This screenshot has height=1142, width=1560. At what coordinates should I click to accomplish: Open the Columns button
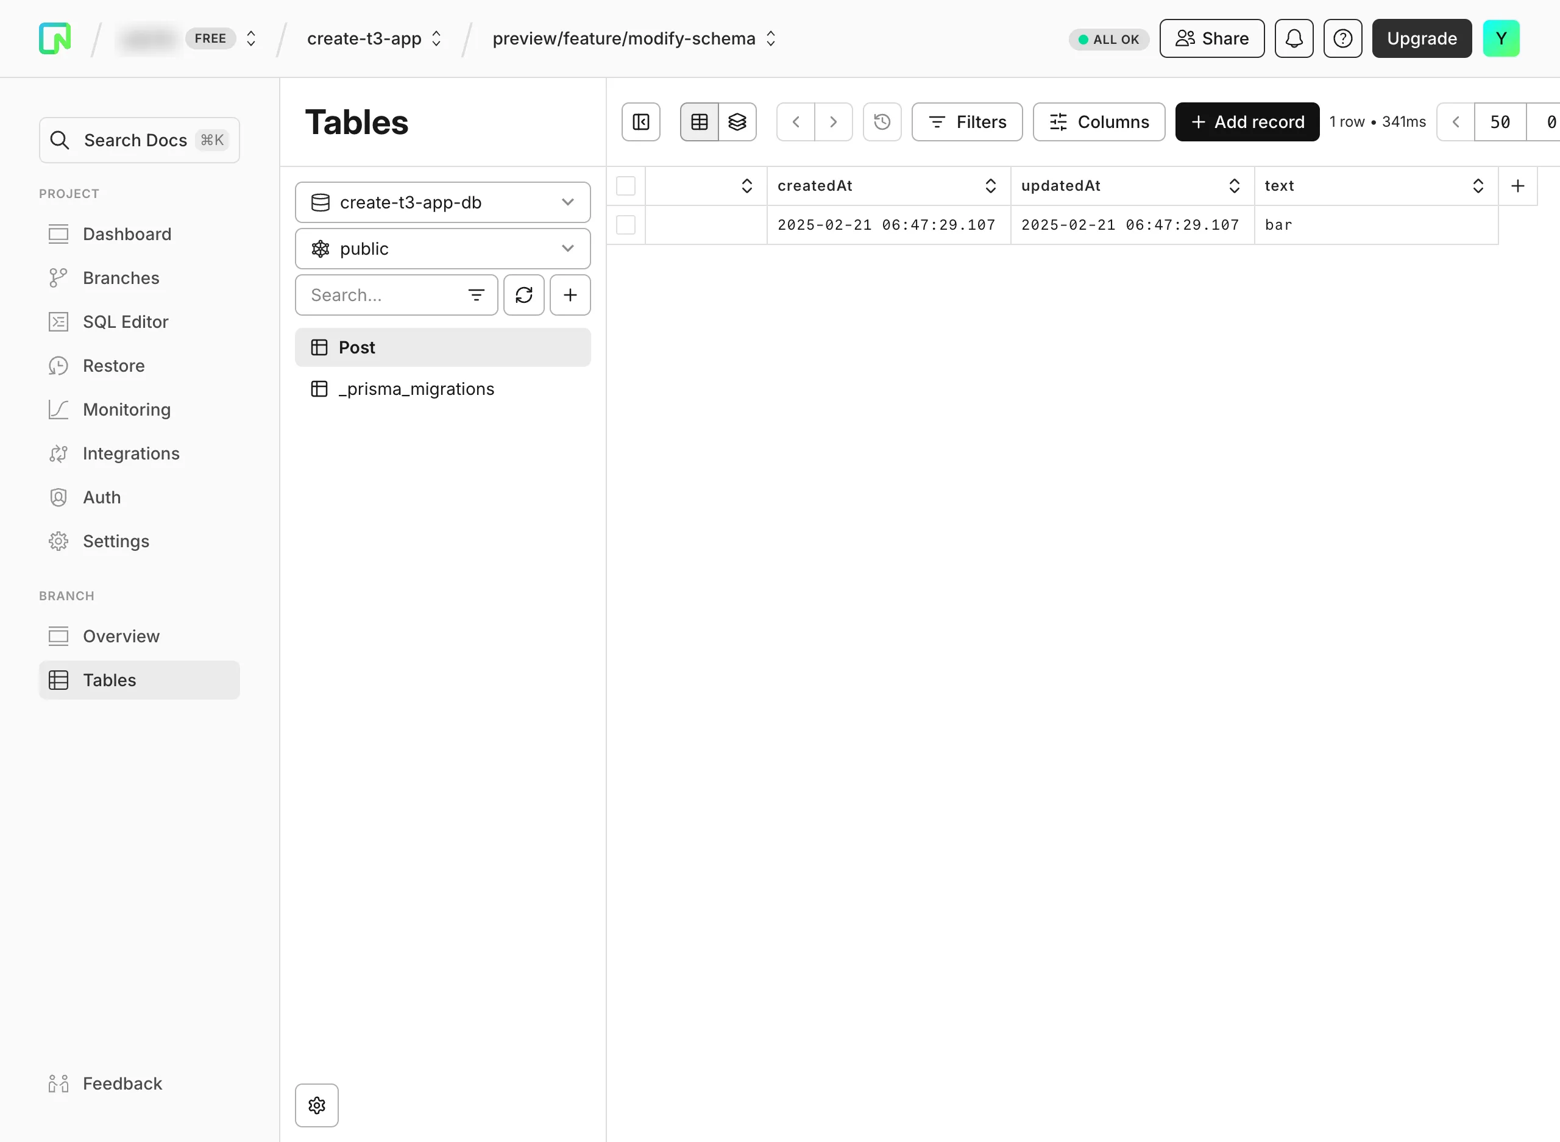tap(1098, 122)
